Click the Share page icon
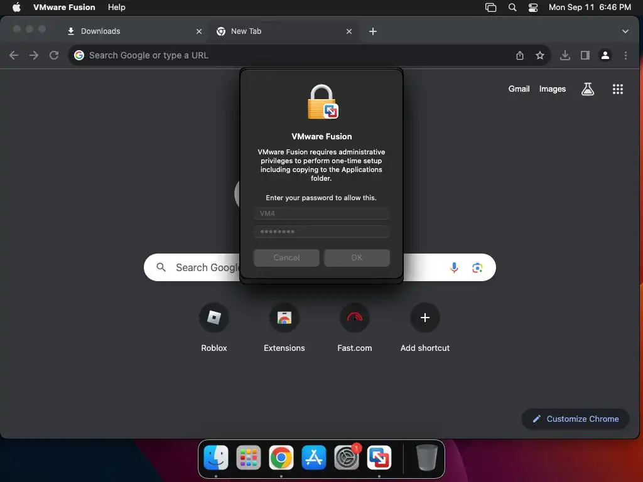 point(519,55)
